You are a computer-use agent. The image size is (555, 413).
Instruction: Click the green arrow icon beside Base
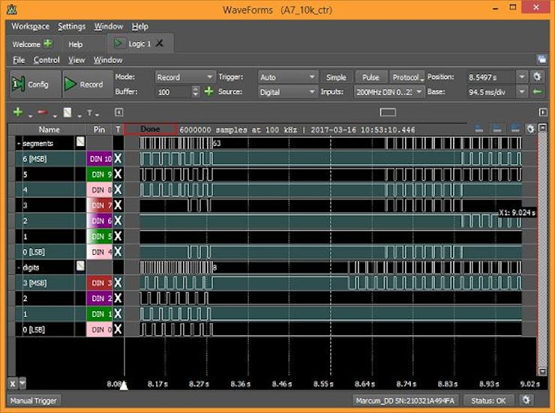tap(537, 92)
